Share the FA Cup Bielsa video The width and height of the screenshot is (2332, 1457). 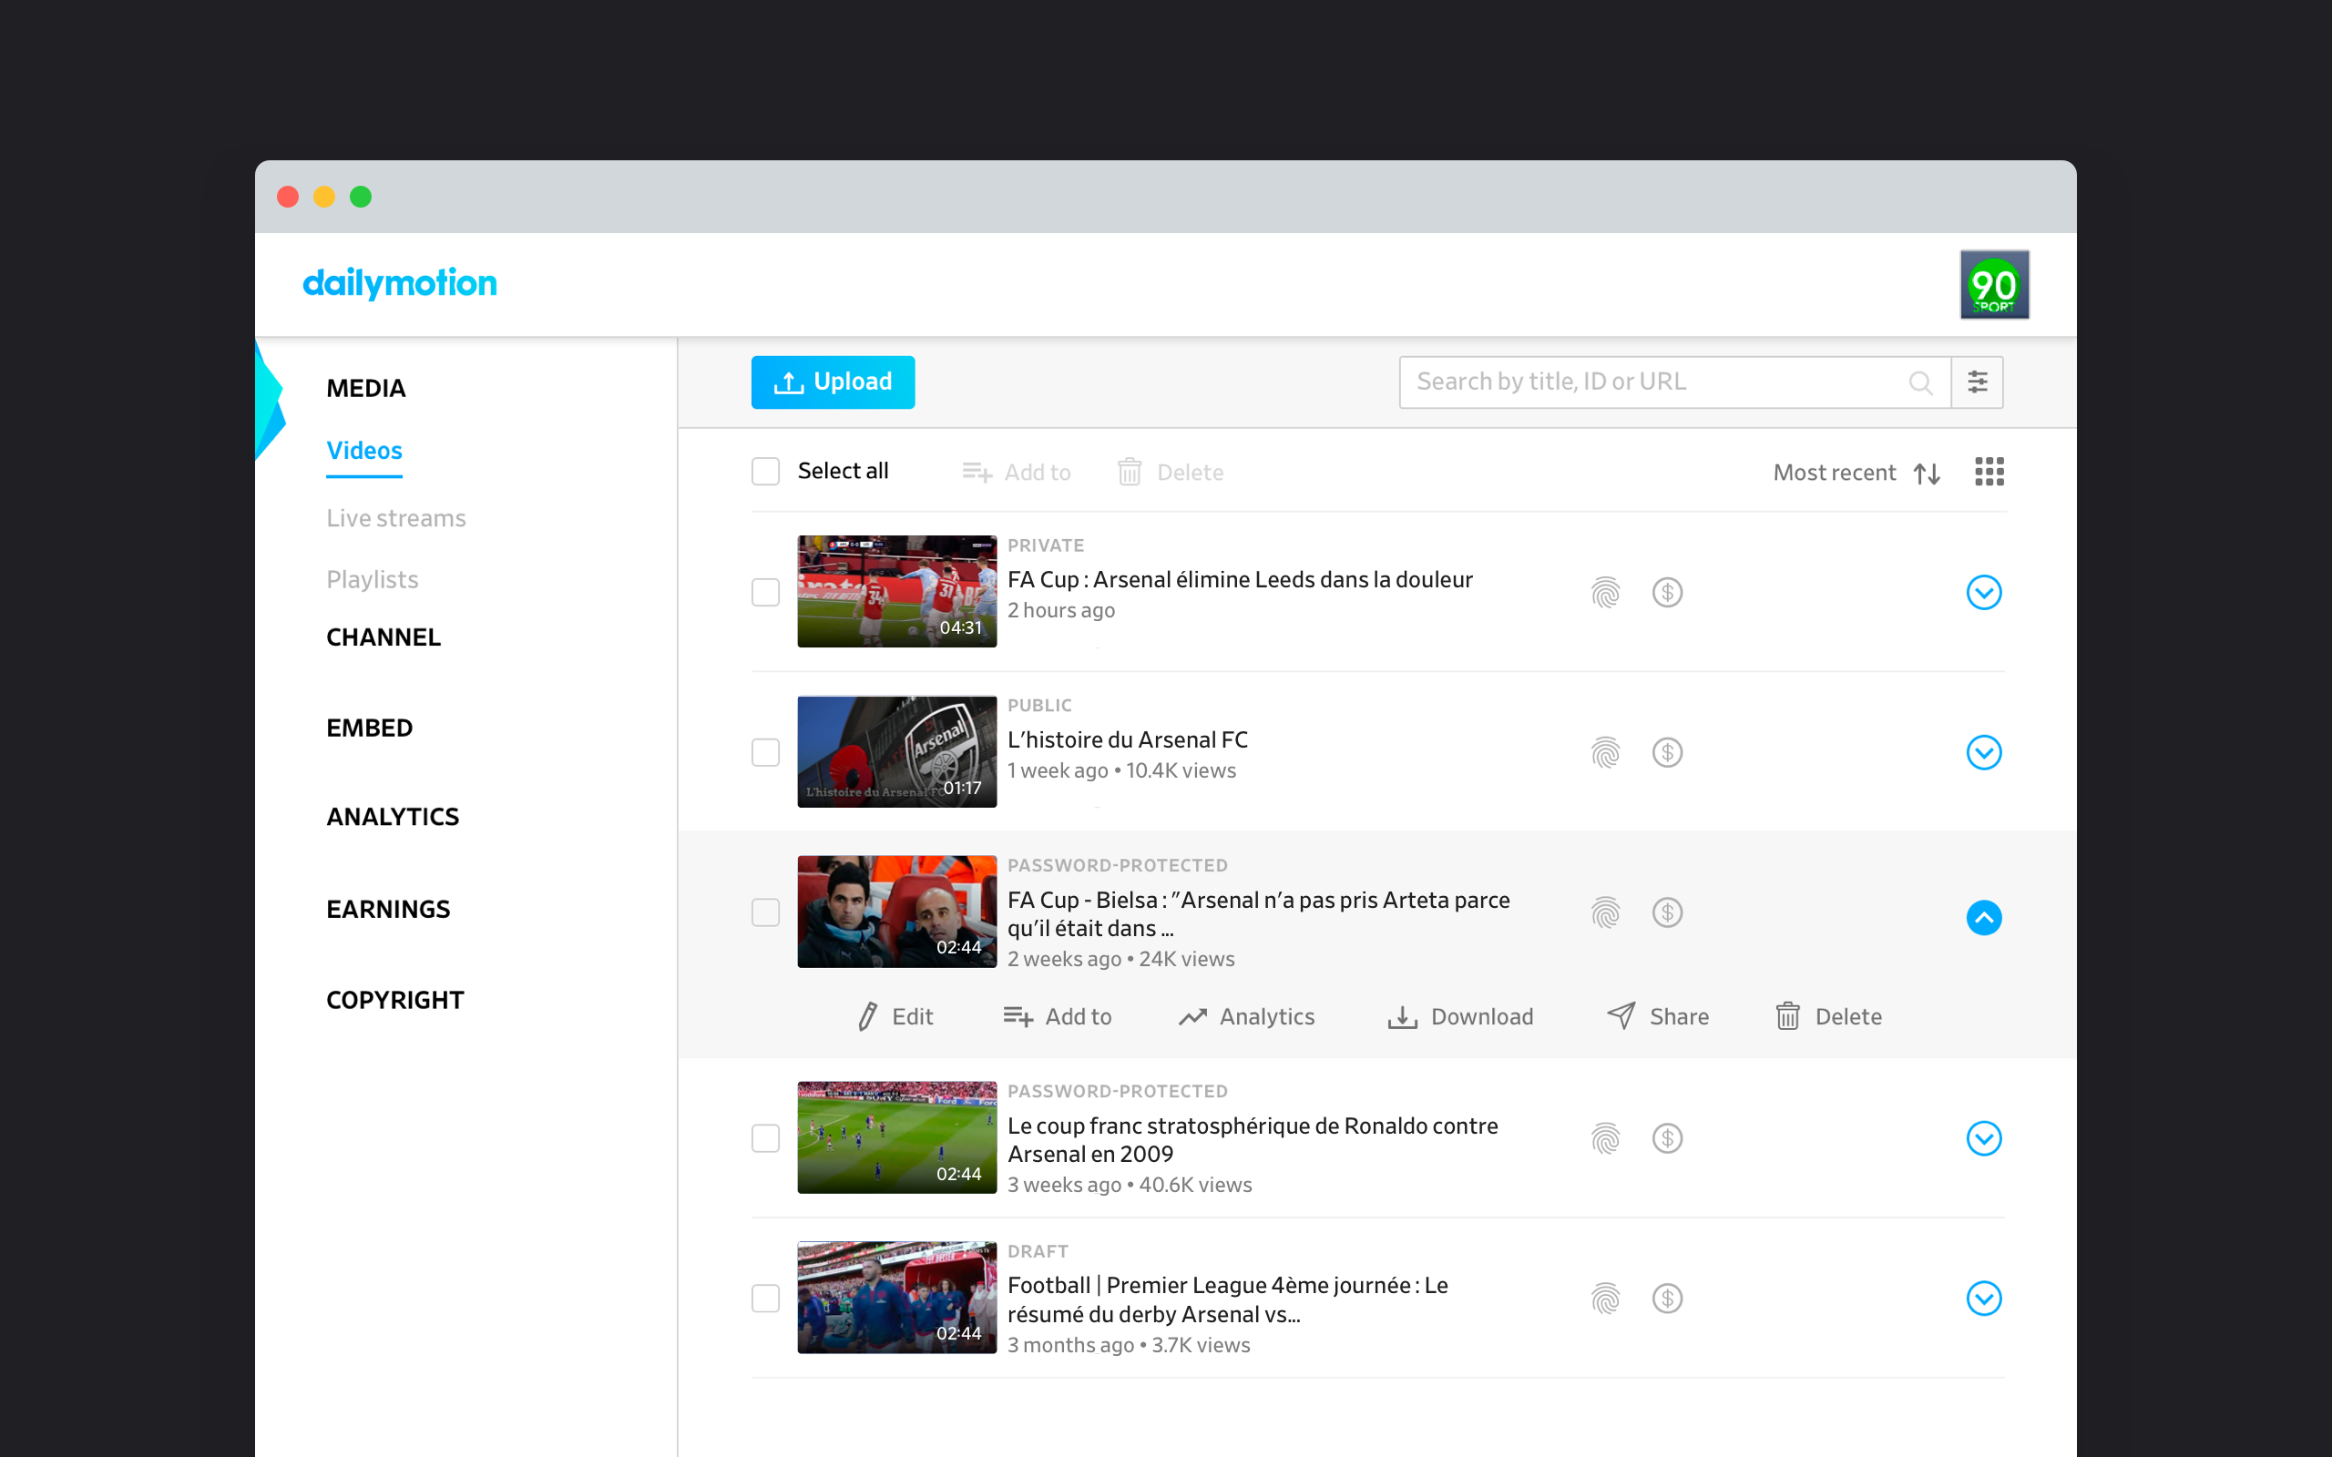[1658, 1016]
